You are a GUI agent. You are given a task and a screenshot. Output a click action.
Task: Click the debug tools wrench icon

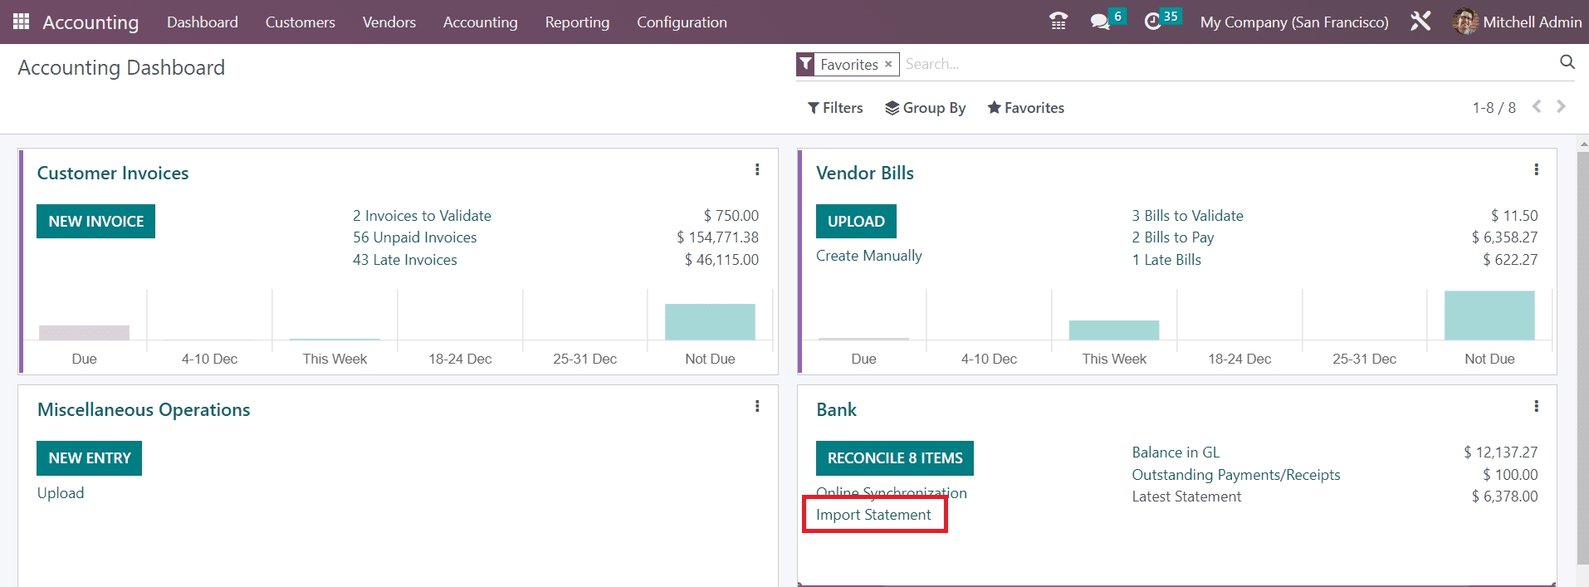click(1420, 22)
